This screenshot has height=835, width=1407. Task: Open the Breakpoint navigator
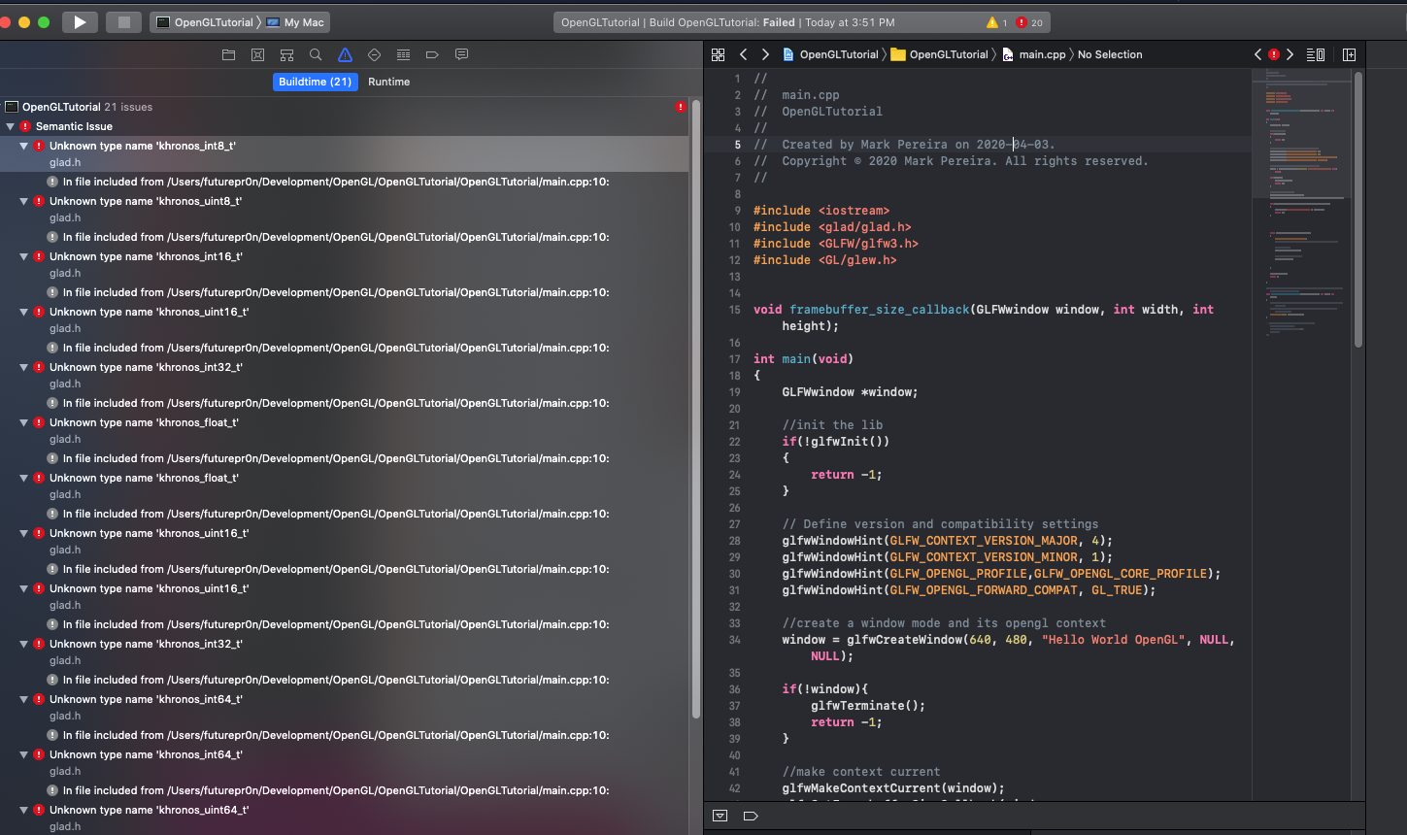tap(432, 55)
